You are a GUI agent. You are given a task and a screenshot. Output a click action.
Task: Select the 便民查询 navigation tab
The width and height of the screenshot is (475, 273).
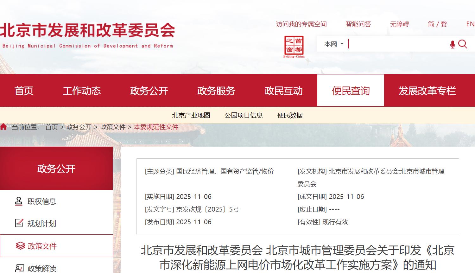click(x=351, y=91)
